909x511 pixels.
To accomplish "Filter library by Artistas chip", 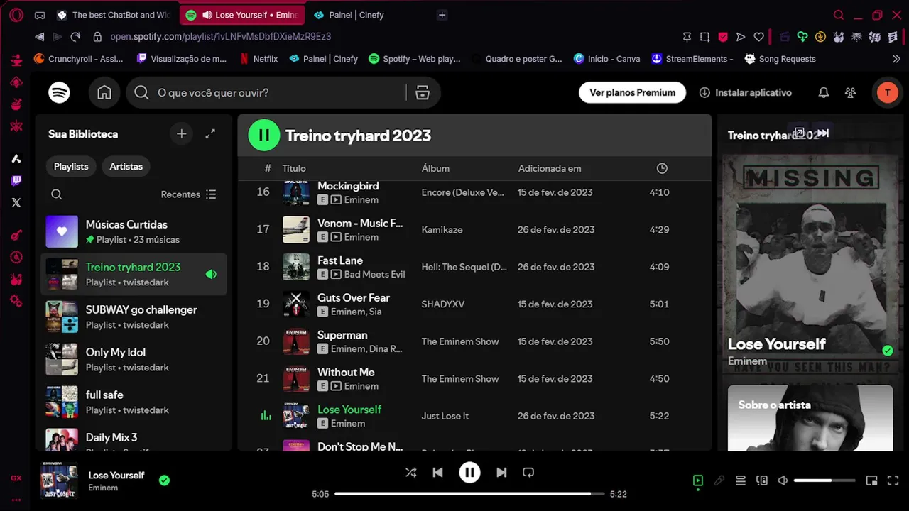I will coord(126,167).
